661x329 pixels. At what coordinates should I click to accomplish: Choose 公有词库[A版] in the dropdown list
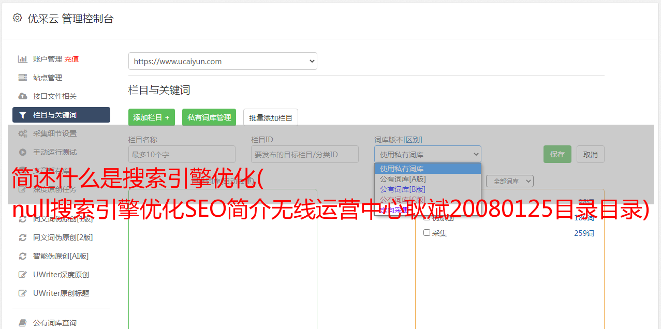click(428, 178)
